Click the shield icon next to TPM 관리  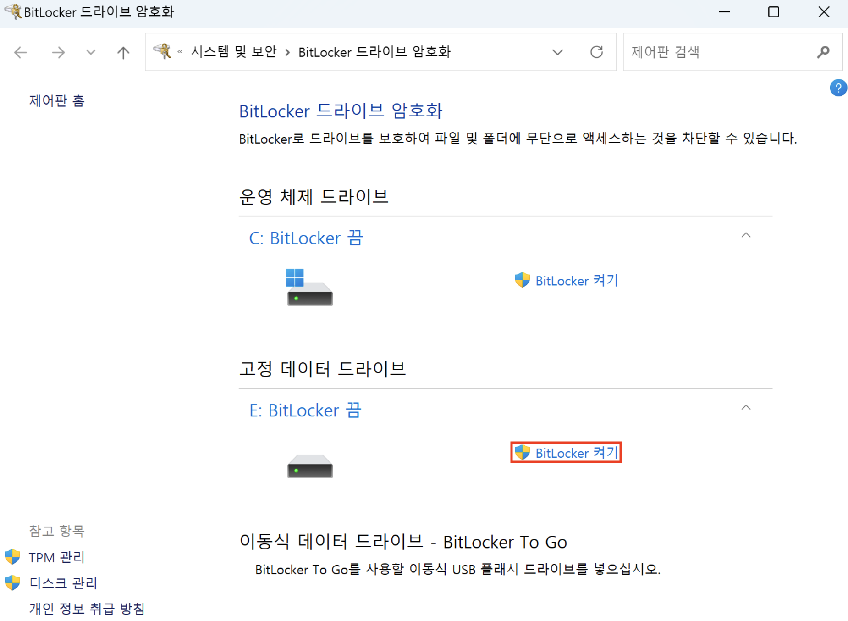(x=12, y=557)
